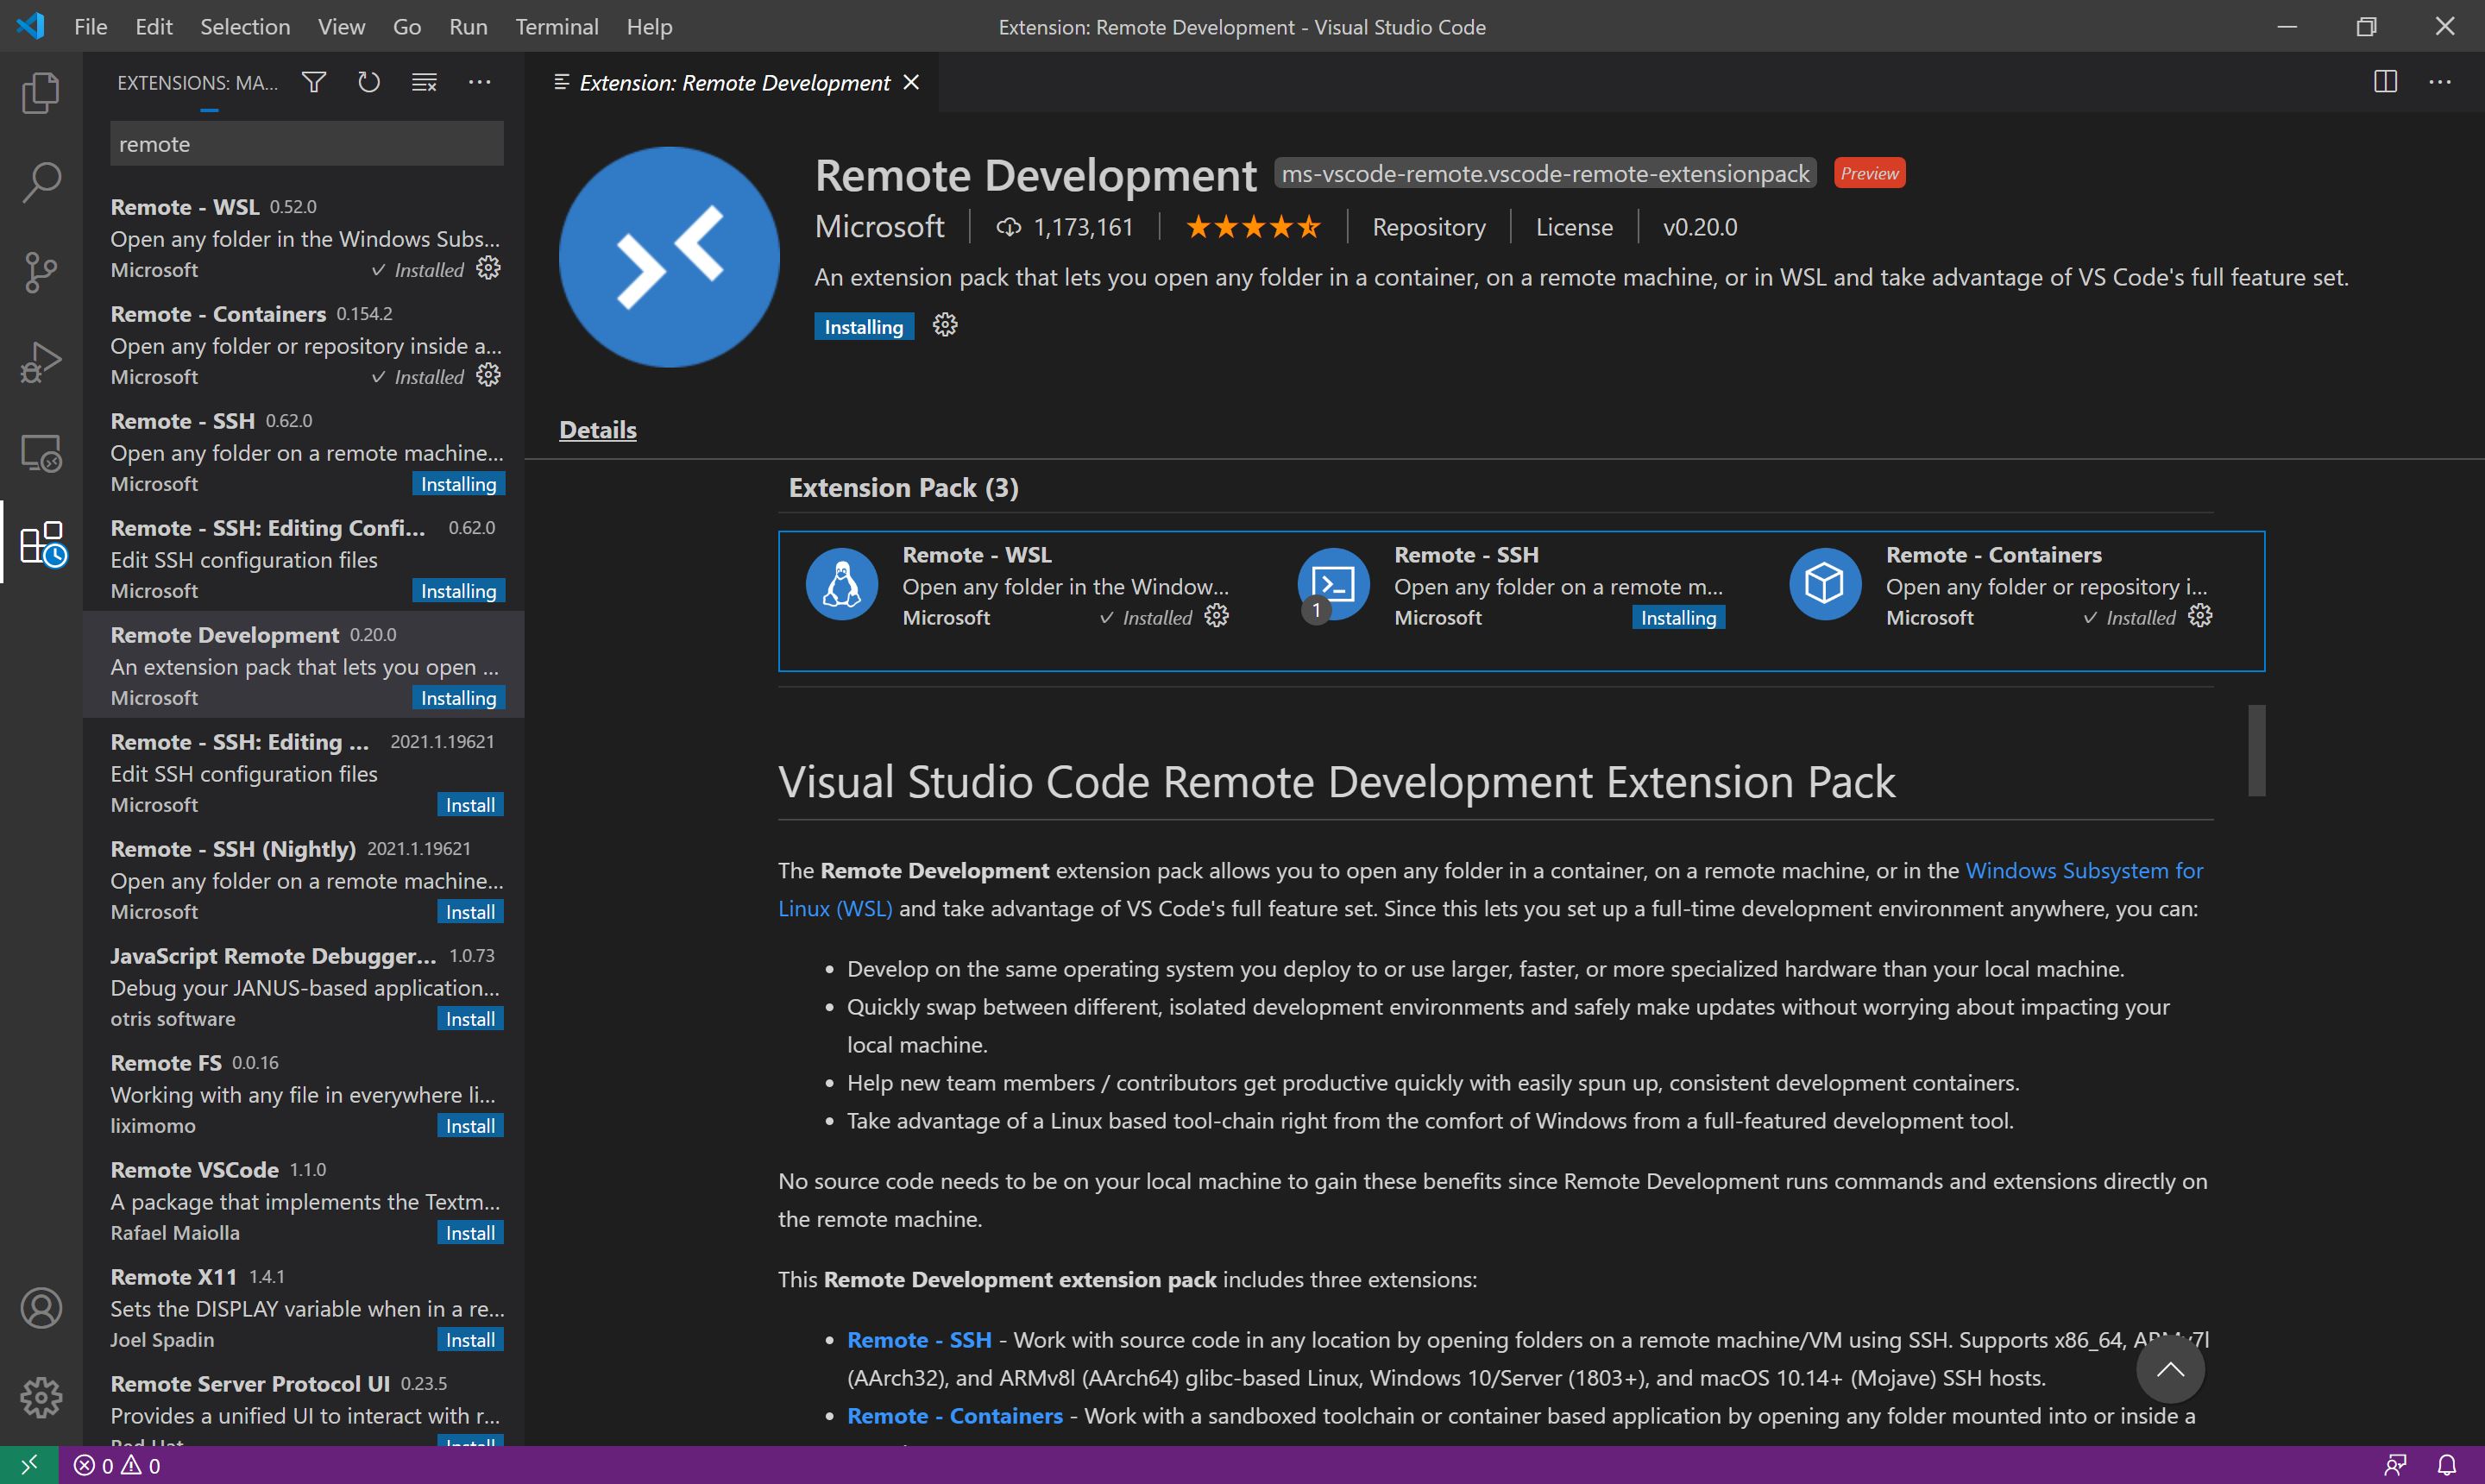Click the extension search input containing 'remote'
This screenshot has width=2485, height=1484.
(306, 143)
